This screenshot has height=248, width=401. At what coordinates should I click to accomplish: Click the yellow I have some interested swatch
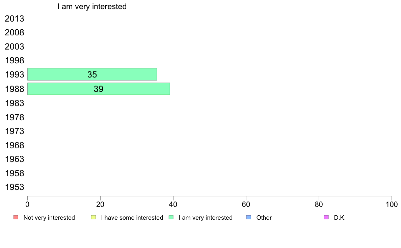93,217
